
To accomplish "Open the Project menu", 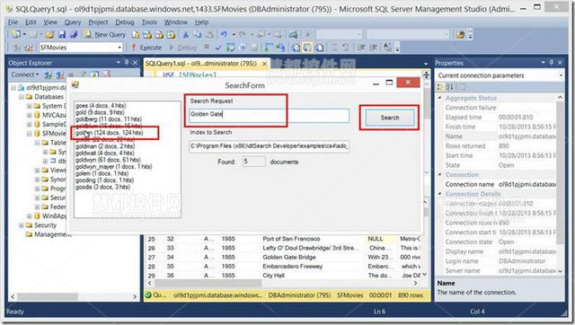I will pyautogui.click(x=98, y=22).
